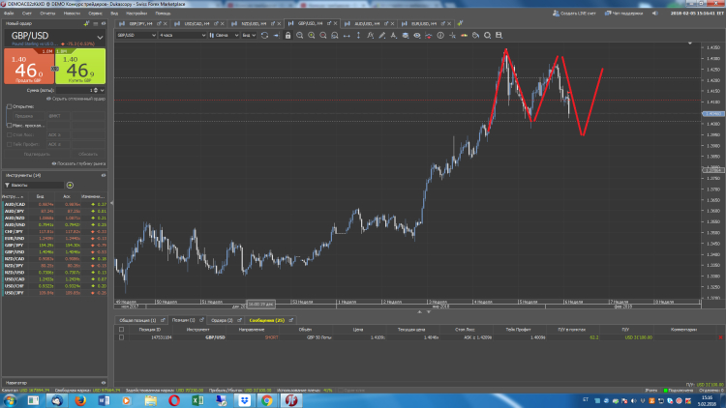The width and height of the screenshot is (726, 408).
Task: Open the chart type dropdown showing Свеча
Action: pyautogui.click(x=224, y=35)
